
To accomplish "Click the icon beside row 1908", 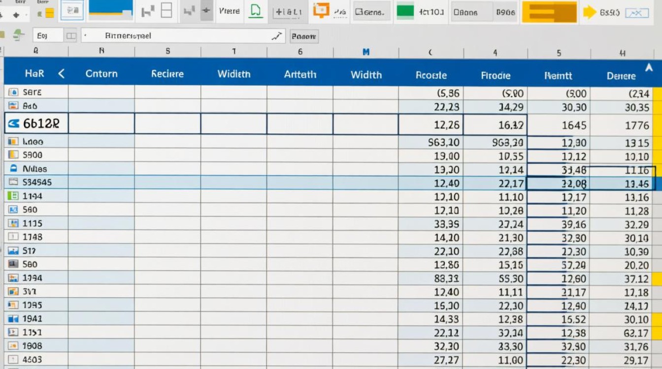I will pyautogui.click(x=13, y=346).
